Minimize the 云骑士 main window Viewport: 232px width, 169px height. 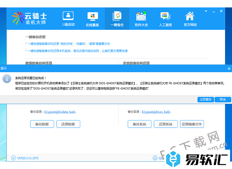click(x=214, y=12)
